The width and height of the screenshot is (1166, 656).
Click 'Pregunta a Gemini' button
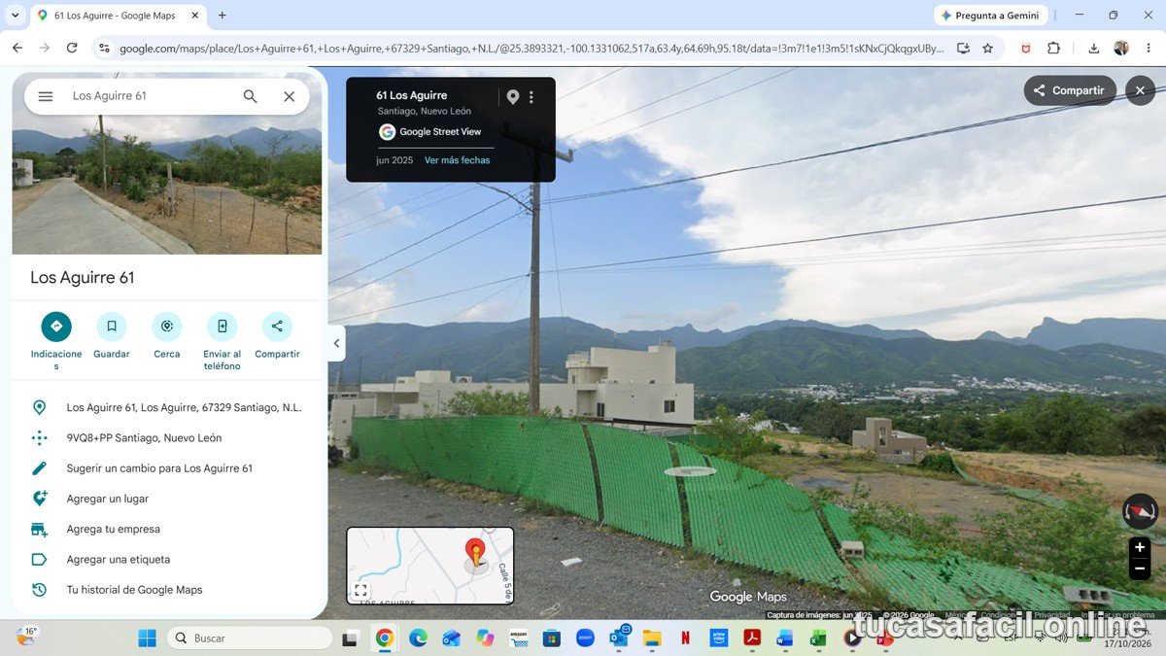pos(990,16)
